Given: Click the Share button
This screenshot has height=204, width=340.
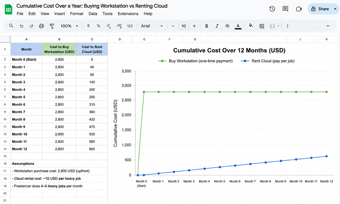Looking at the screenshot, I should 320,9.
